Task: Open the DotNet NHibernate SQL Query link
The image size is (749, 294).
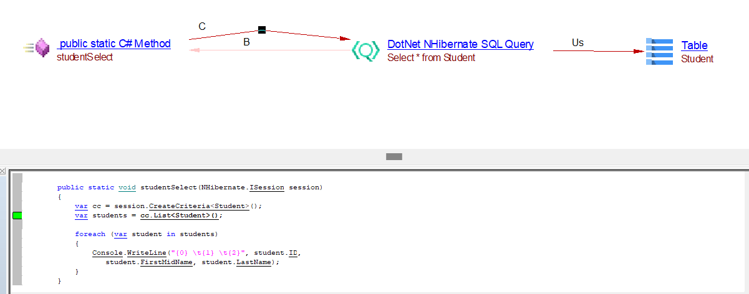Action: (x=460, y=44)
